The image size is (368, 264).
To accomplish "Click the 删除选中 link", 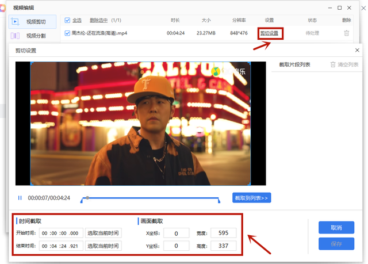I will coord(98,20).
